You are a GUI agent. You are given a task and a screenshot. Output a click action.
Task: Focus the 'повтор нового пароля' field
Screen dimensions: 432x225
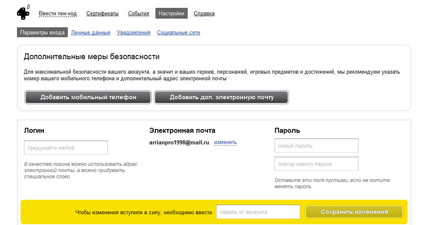pyautogui.click(x=316, y=164)
